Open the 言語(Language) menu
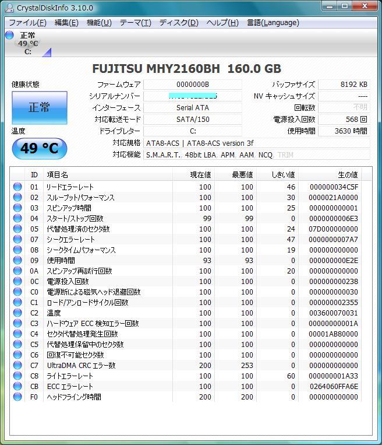This screenshot has height=445, width=382. pos(273,23)
